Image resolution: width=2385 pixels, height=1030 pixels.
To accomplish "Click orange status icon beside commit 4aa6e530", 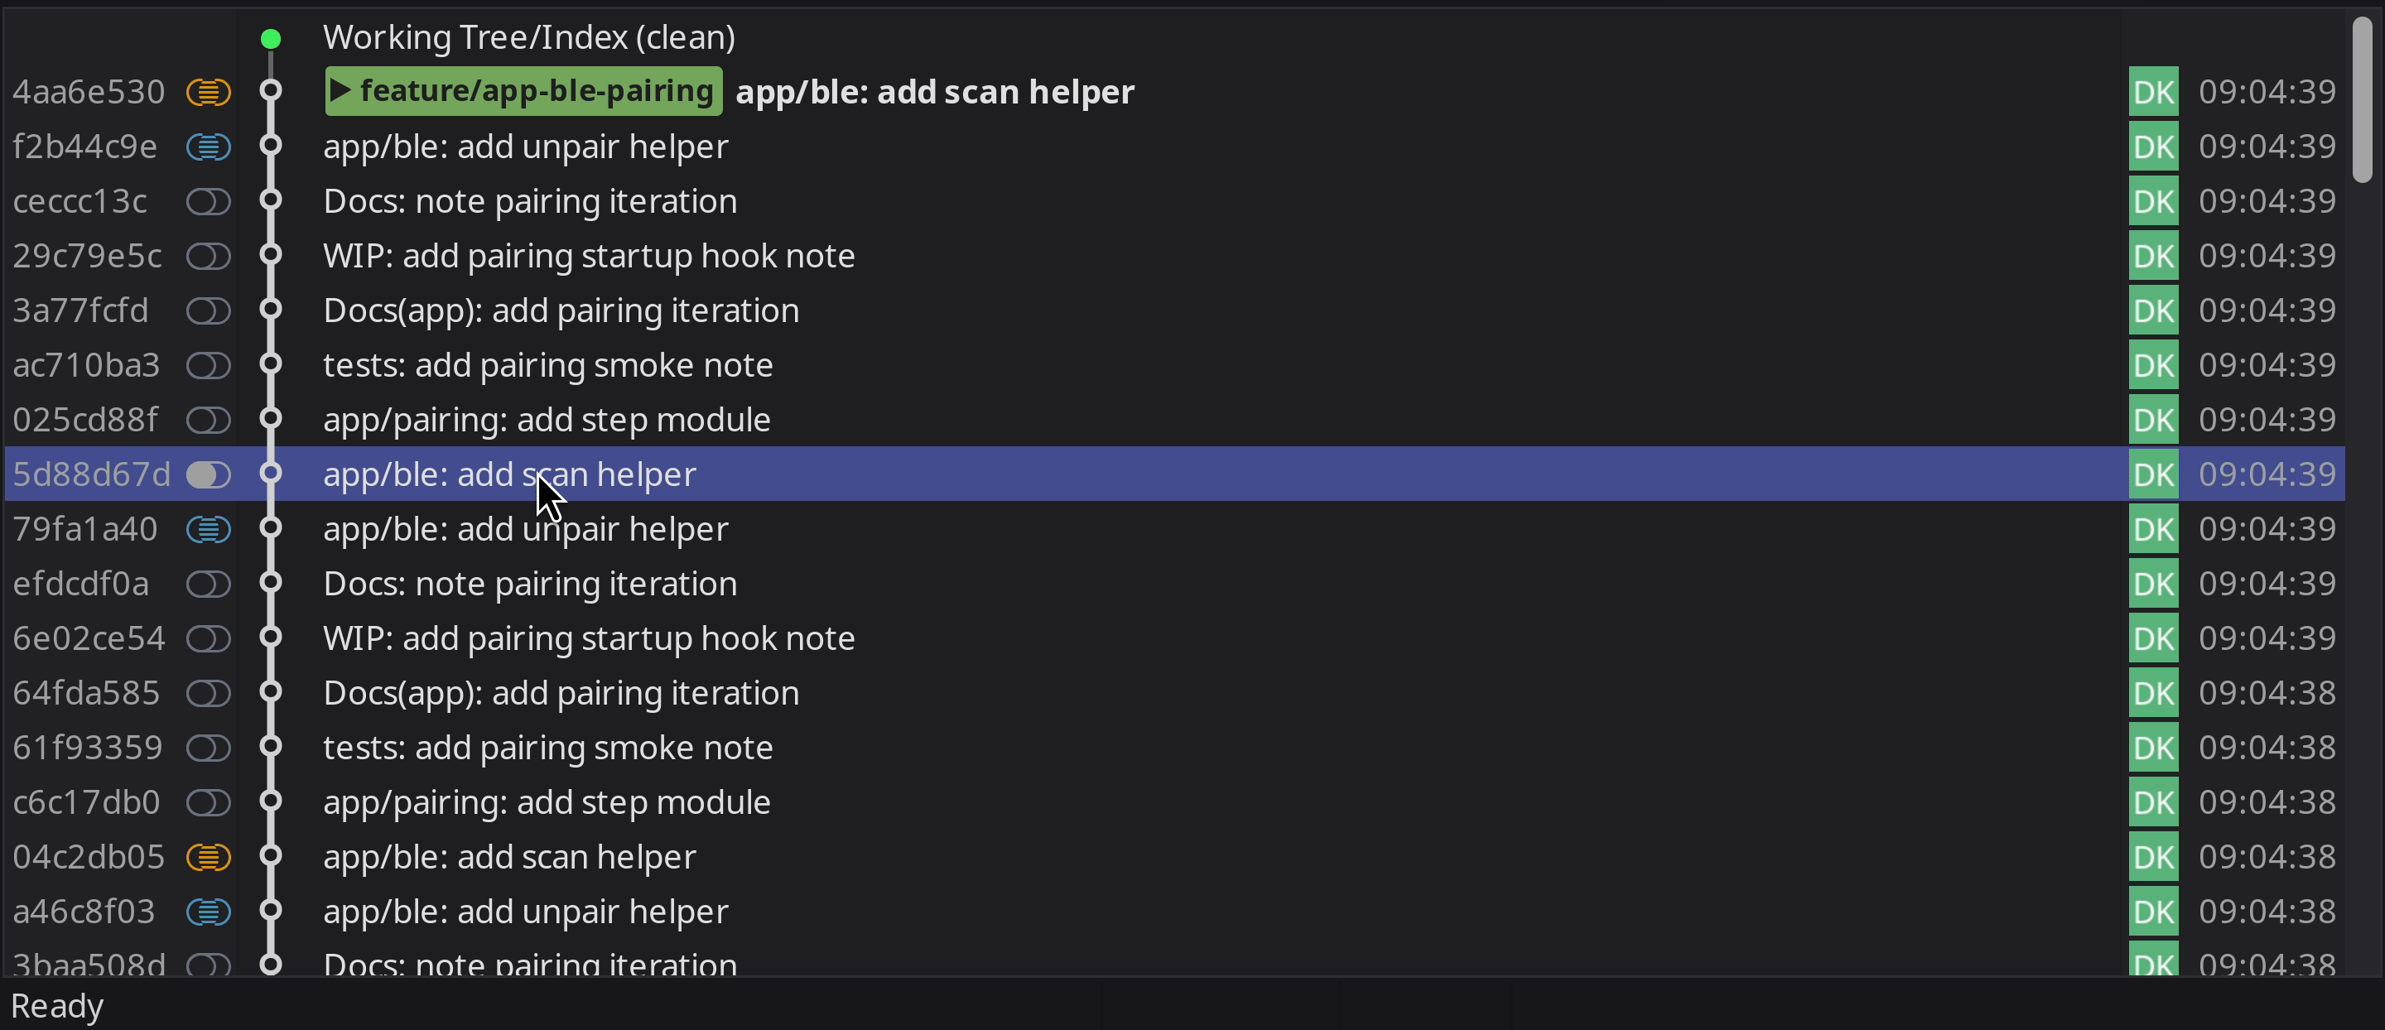I will pyautogui.click(x=209, y=92).
